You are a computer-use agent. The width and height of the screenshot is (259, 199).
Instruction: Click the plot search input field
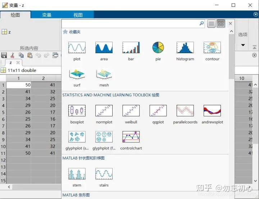pyautogui.click(x=131, y=24)
